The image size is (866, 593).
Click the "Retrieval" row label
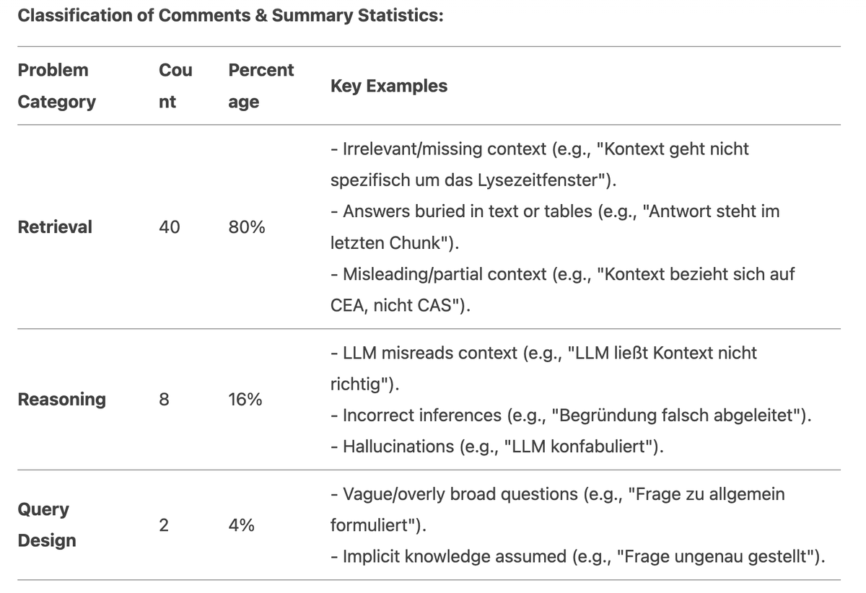coord(55,227)
